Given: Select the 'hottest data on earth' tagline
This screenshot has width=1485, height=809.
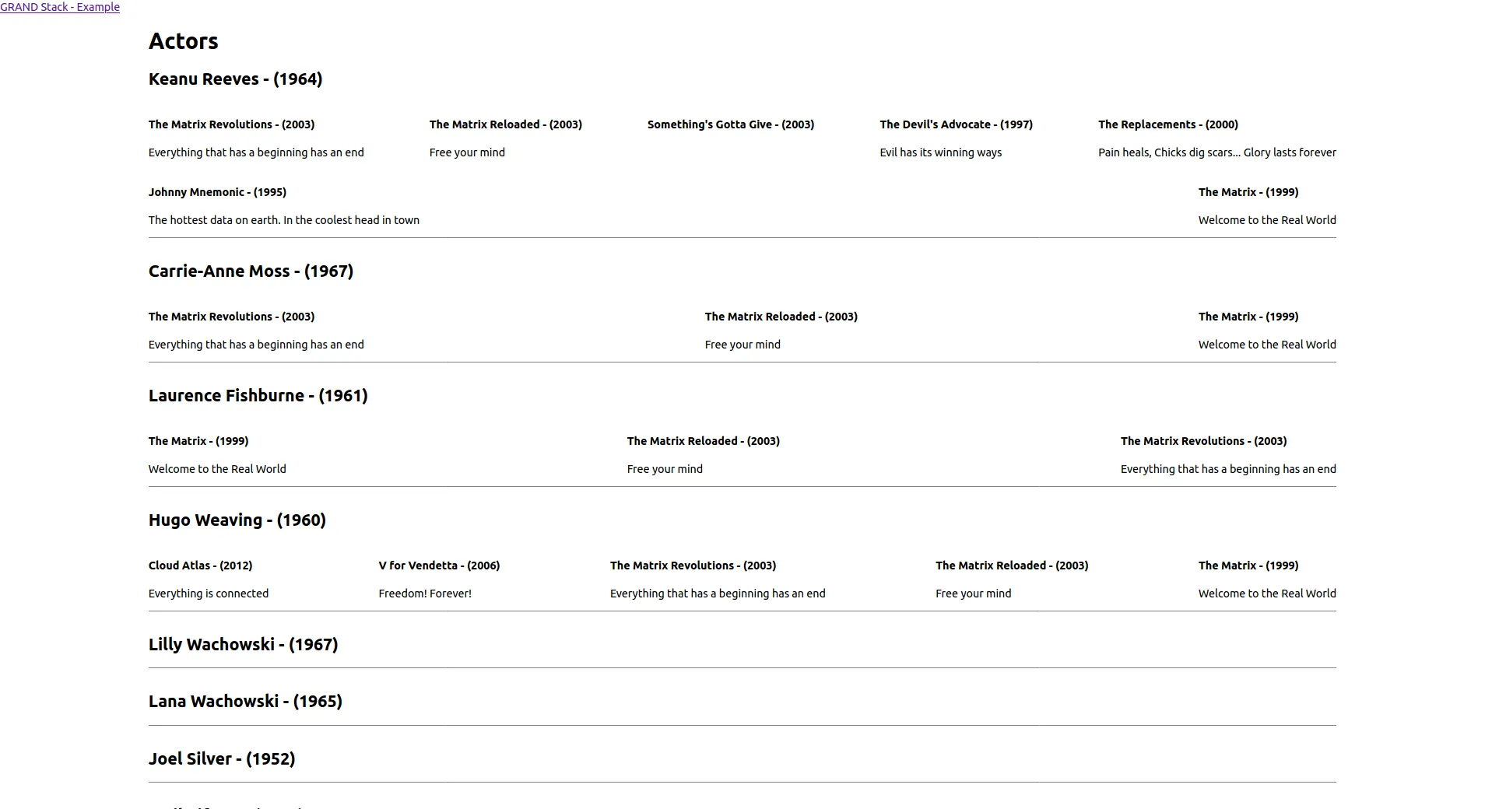Looking at the screenshot, I should [283, 220].
